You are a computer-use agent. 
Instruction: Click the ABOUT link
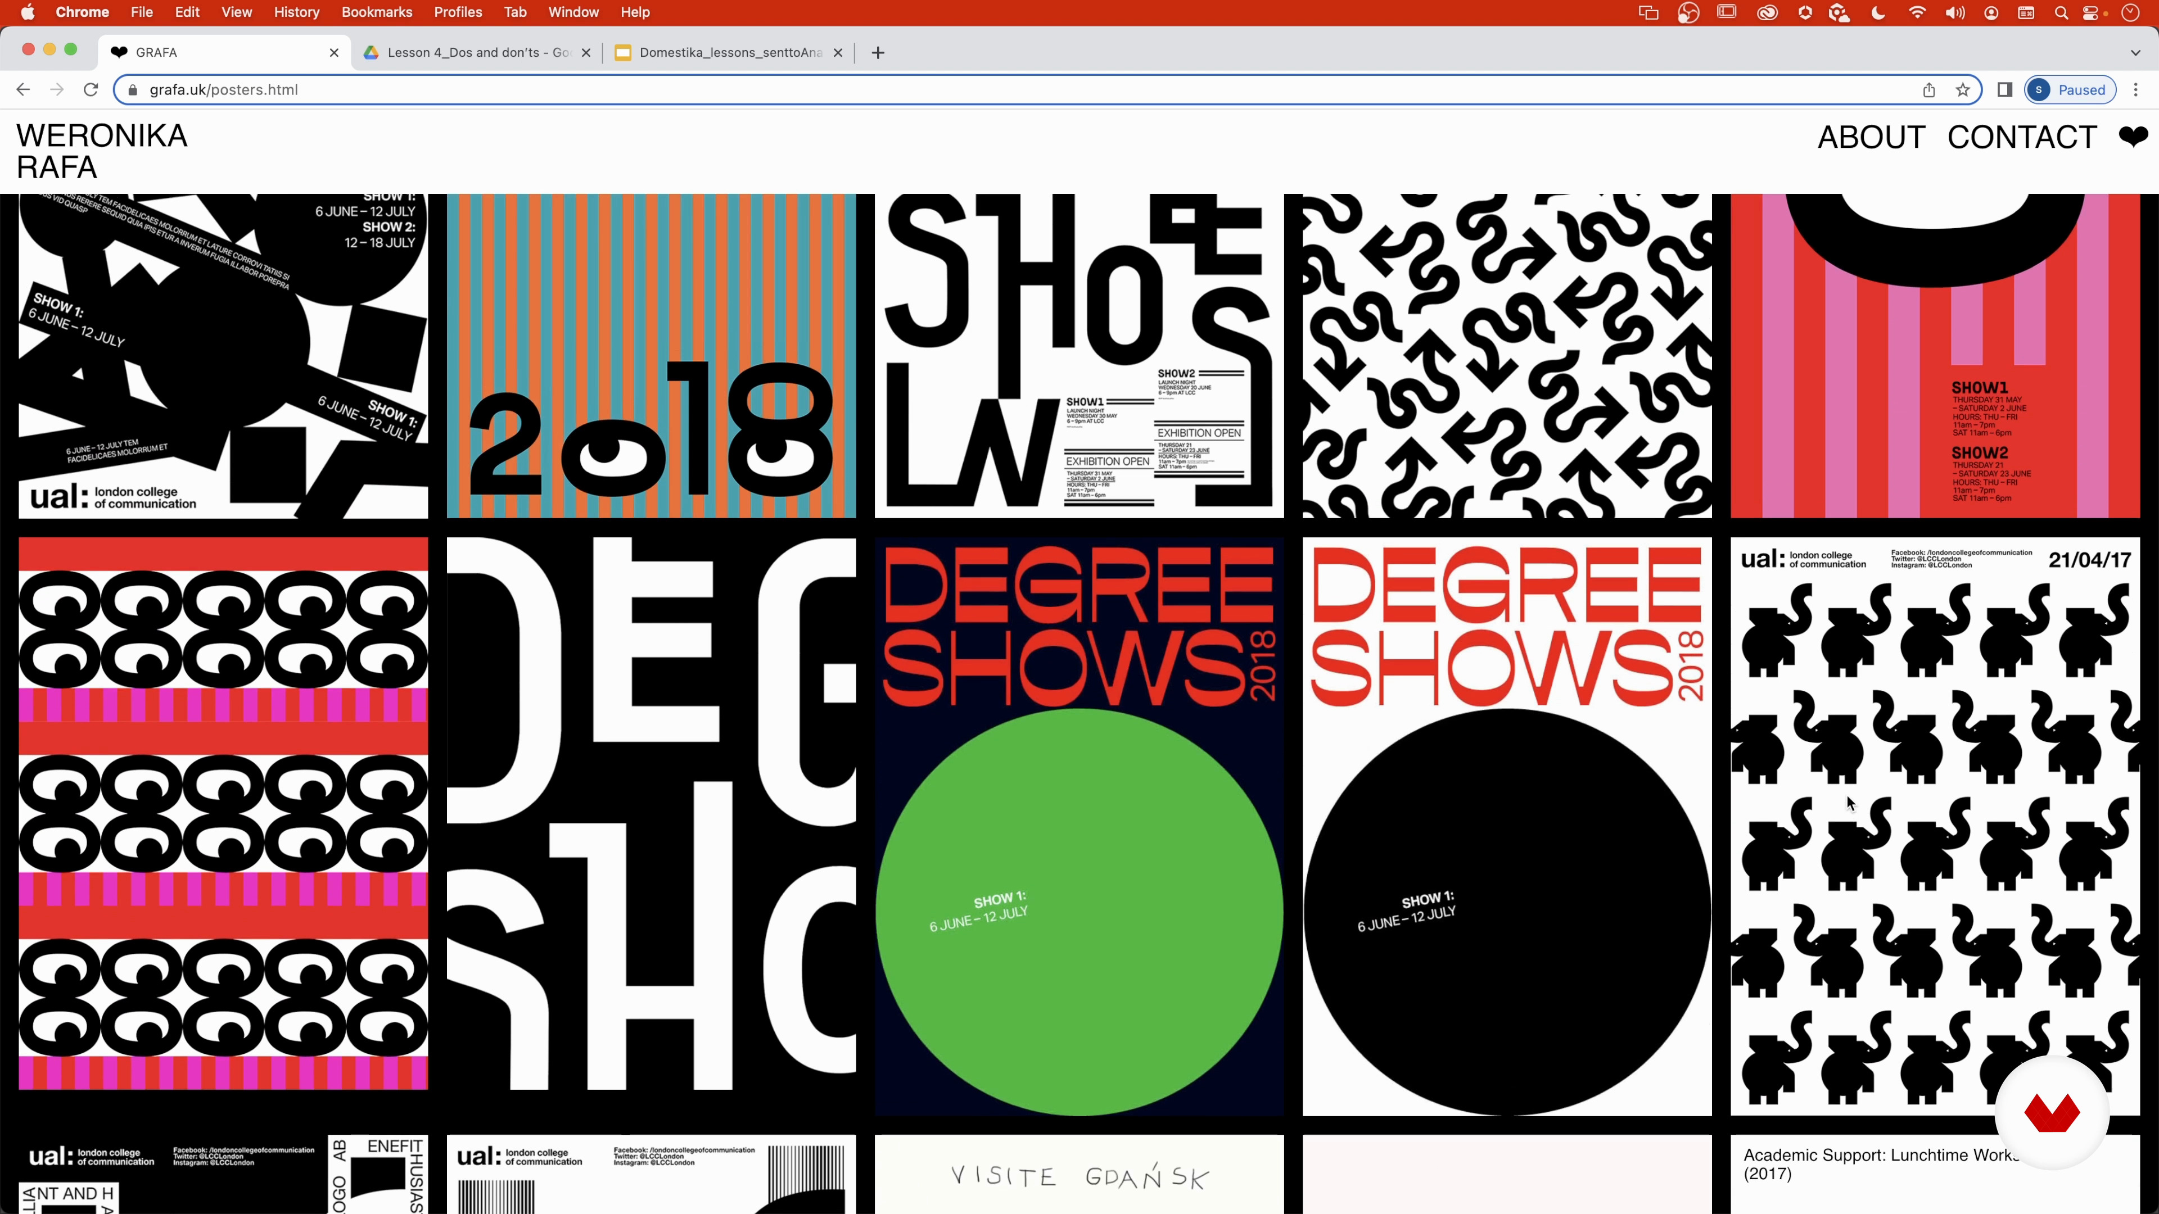1871,137
